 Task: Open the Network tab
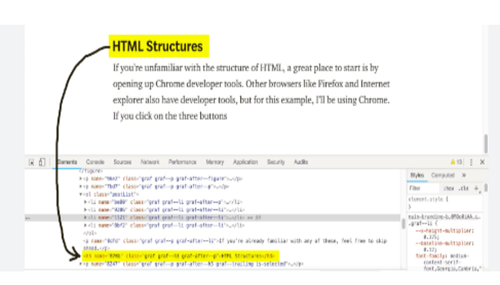[150, 162]
